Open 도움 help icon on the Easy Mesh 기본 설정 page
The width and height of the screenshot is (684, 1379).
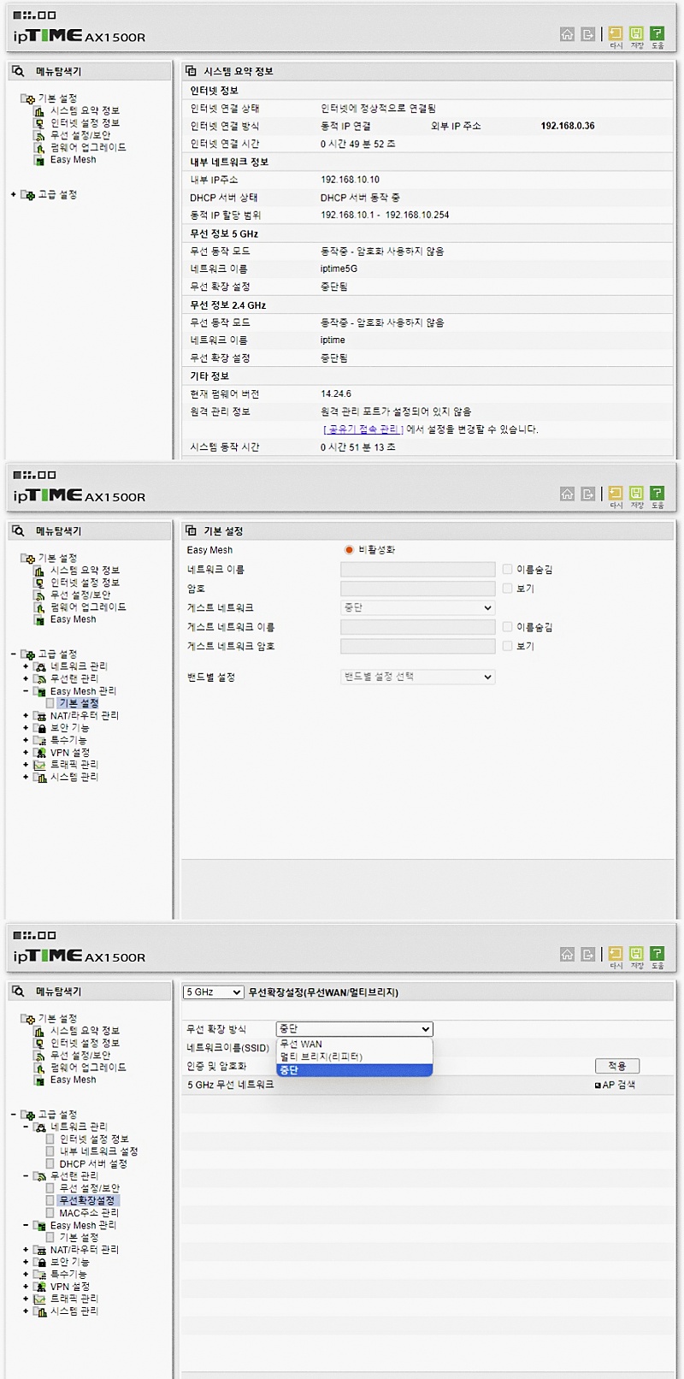657,494
